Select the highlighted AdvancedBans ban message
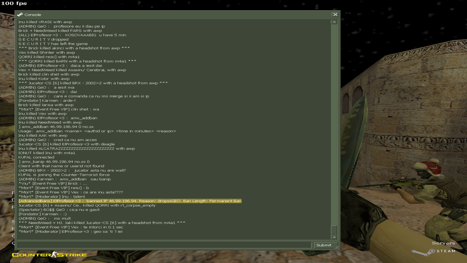 click(x=130, y=201)
